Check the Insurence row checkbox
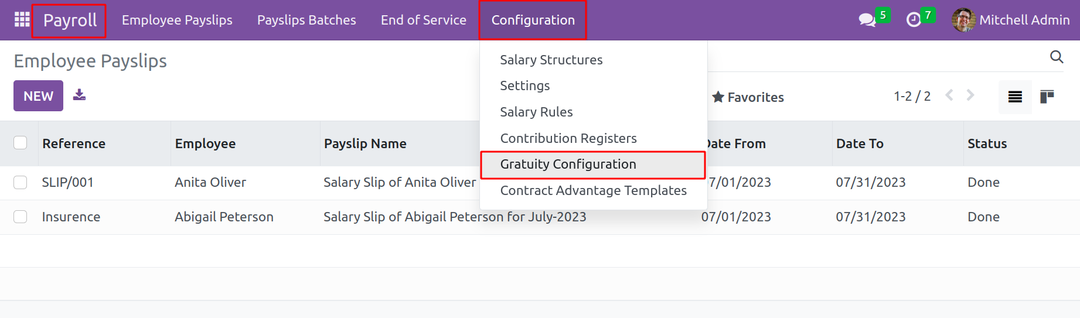 21,217
